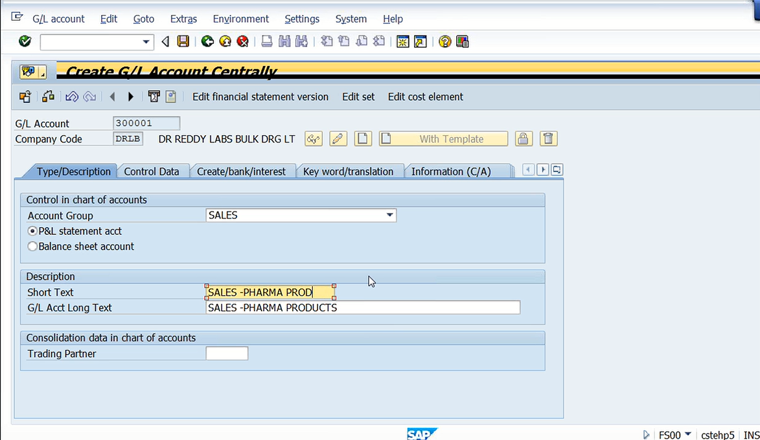
Task: Click the Company Code field DRLB
Action: coord(128,139)
